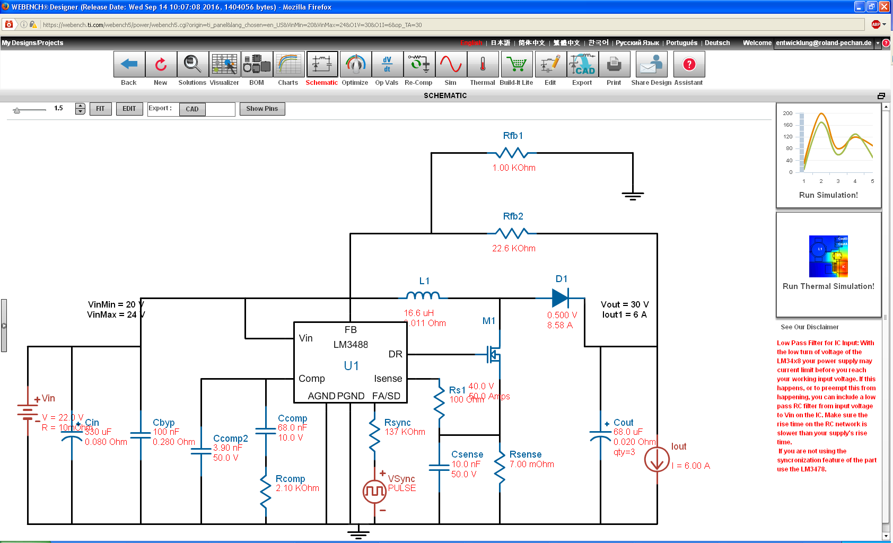Click the Rcomp 2.10 KOhm value
This screenshot has height=543, width=893.
click(x=297, y=488)
